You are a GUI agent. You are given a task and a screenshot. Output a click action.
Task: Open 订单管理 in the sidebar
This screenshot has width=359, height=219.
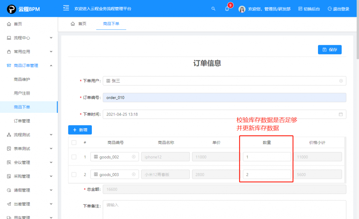[22, 121]
